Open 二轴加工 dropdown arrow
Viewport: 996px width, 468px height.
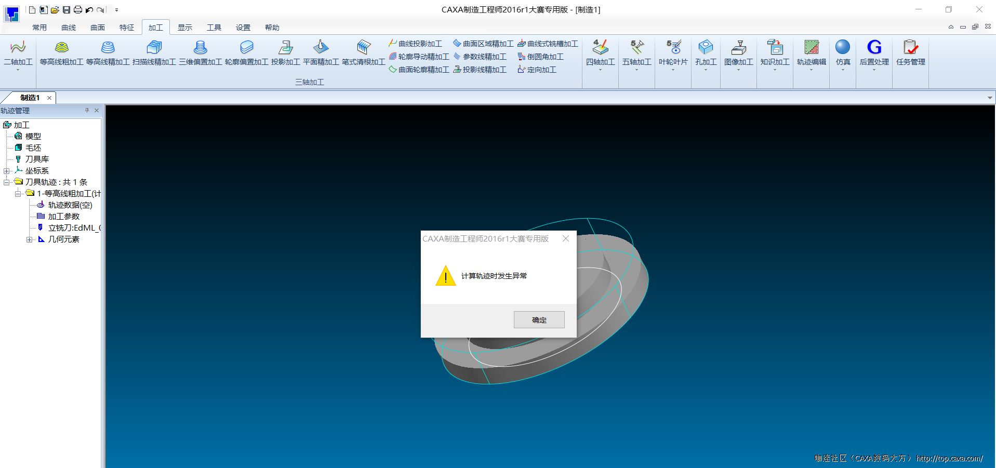pos(18,70)
